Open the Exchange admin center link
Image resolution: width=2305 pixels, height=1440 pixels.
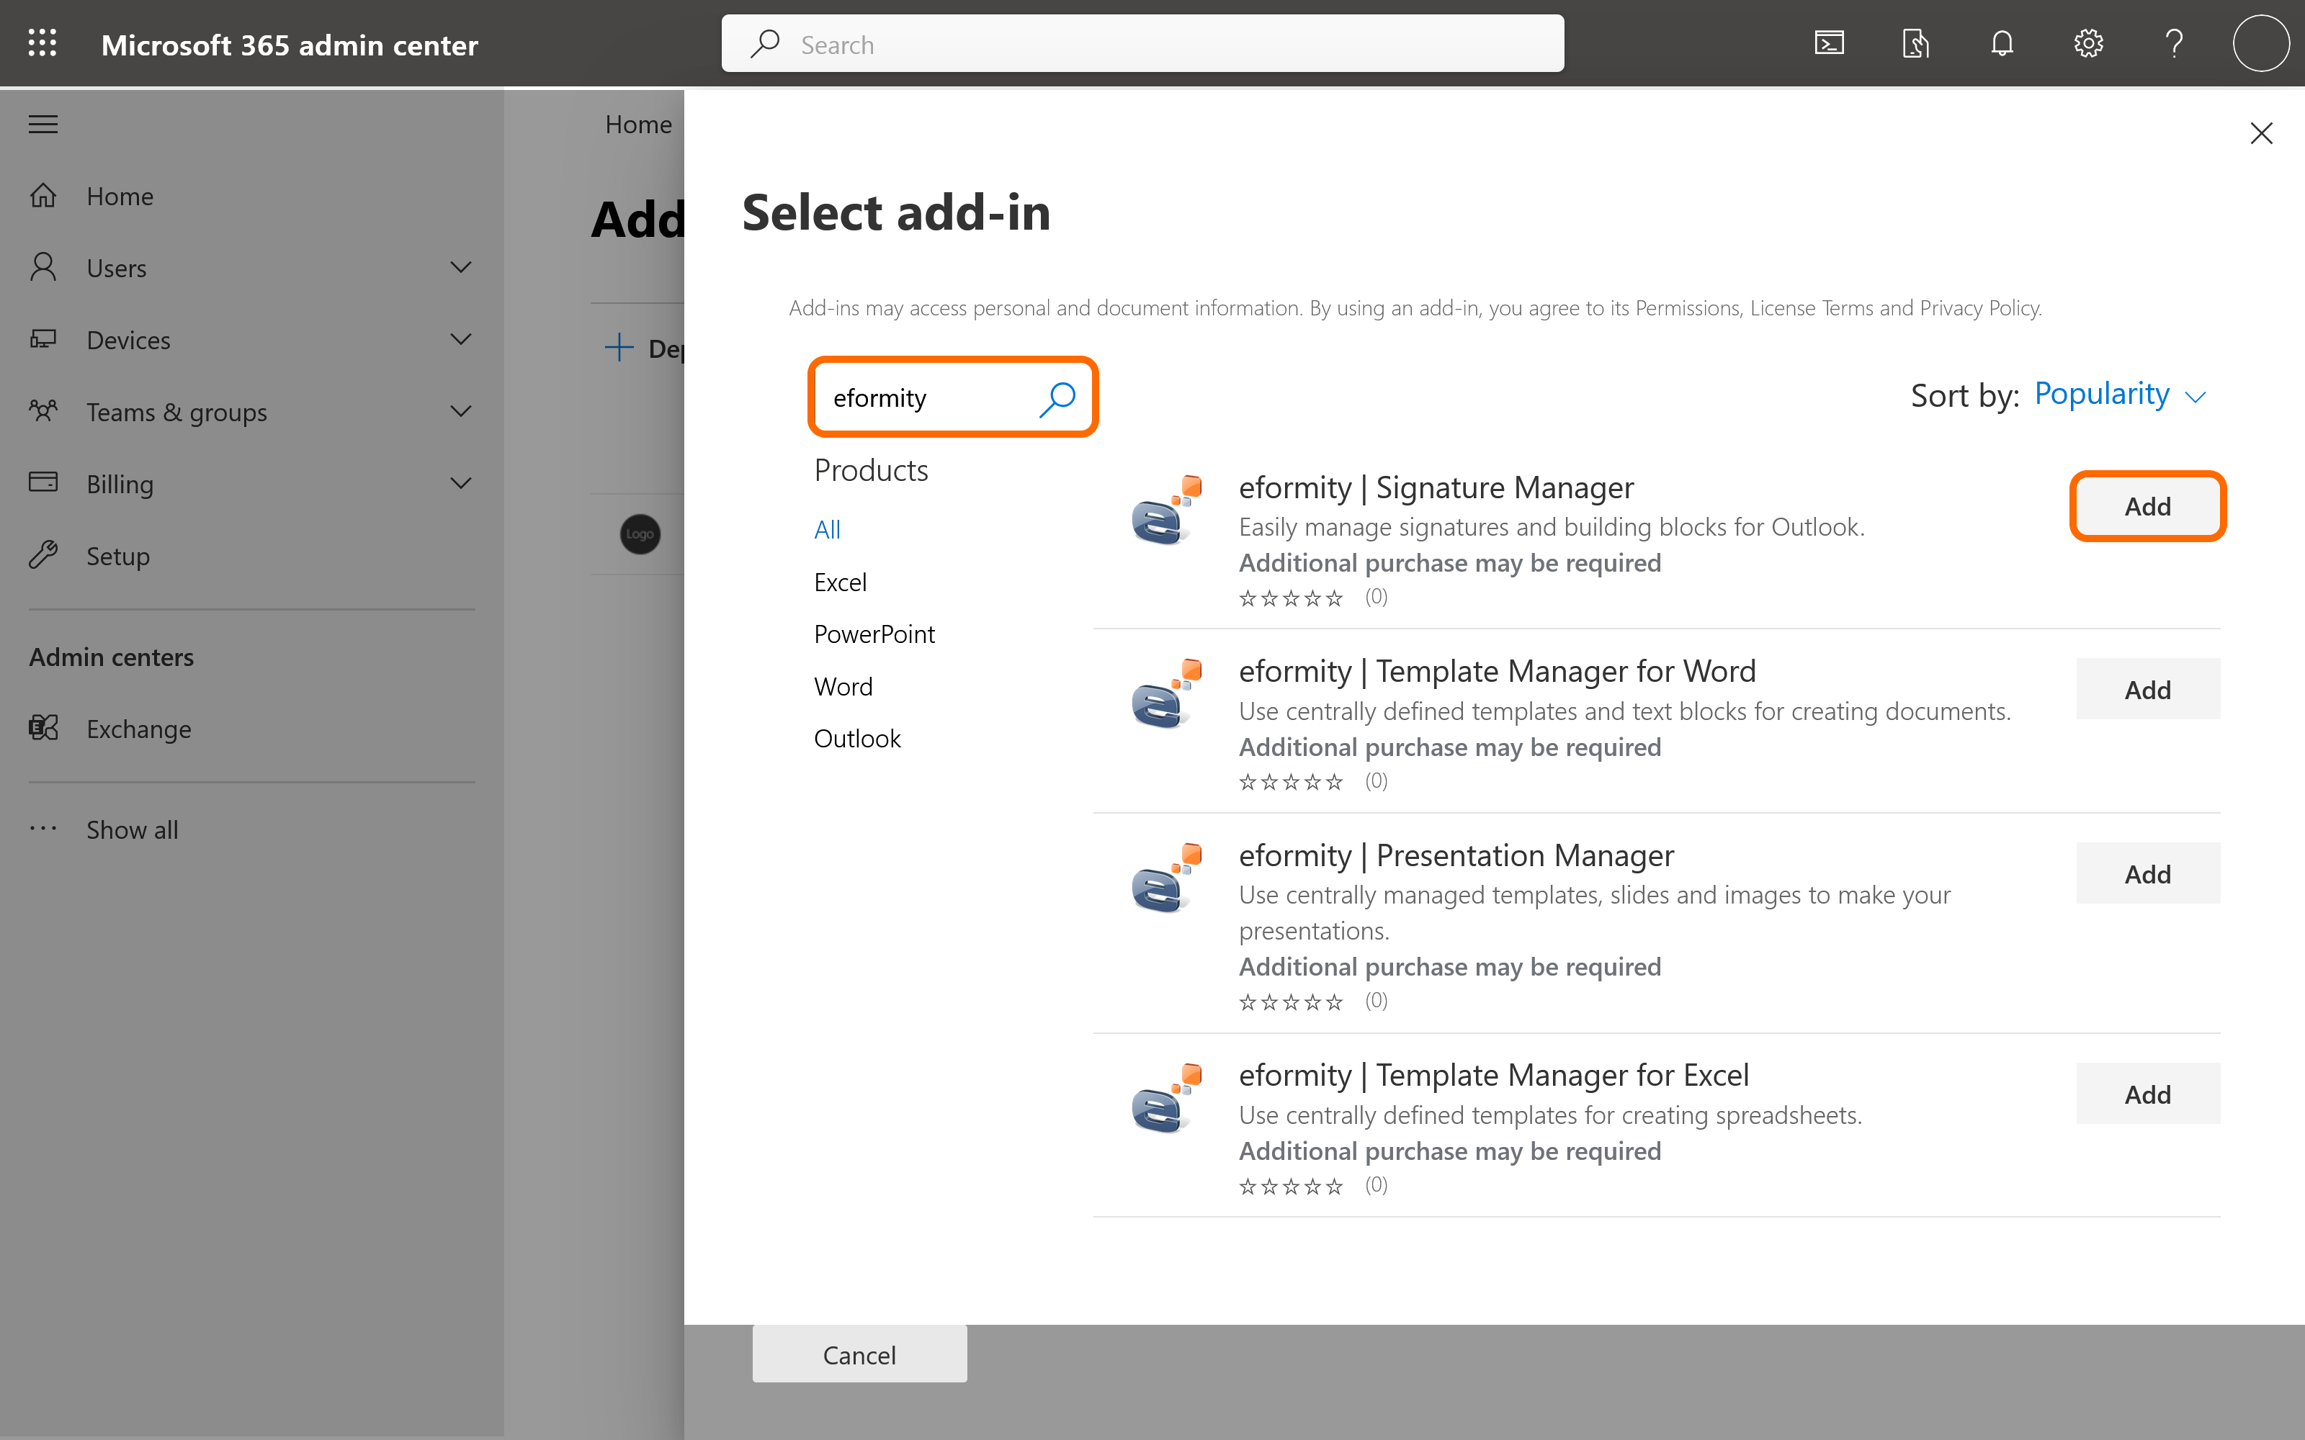[138, 729]
